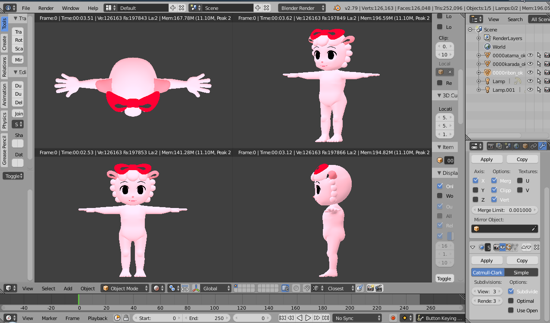
Task: Click the red auto-keyframe record button
Action: click(393, 318)
